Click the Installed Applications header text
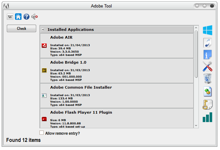Image resolution: width=220 pixels, height=150 pixels. pyautogui.click(x=71, y=30)
